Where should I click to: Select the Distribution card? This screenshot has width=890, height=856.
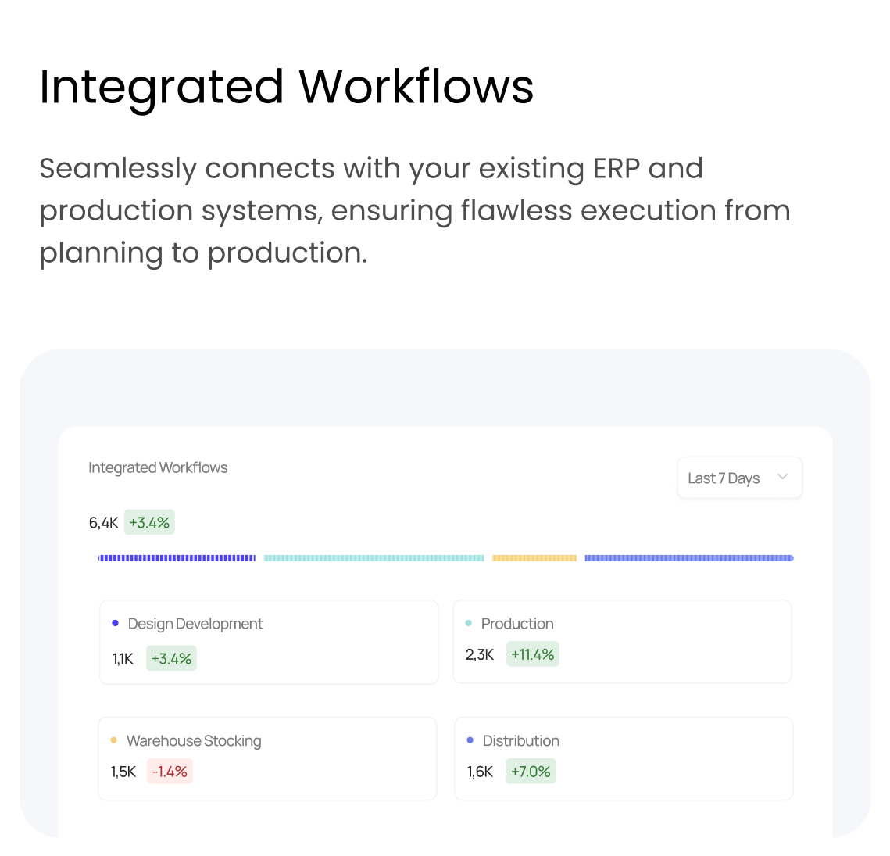[x=624, y=758]
